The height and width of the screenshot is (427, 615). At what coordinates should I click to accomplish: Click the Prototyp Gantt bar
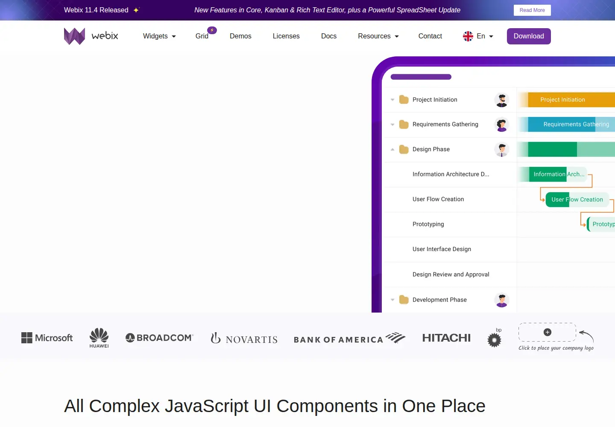tap(601, 224)
